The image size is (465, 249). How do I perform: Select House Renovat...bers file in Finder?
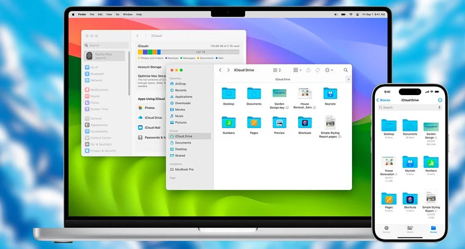(x=305, y=94)
